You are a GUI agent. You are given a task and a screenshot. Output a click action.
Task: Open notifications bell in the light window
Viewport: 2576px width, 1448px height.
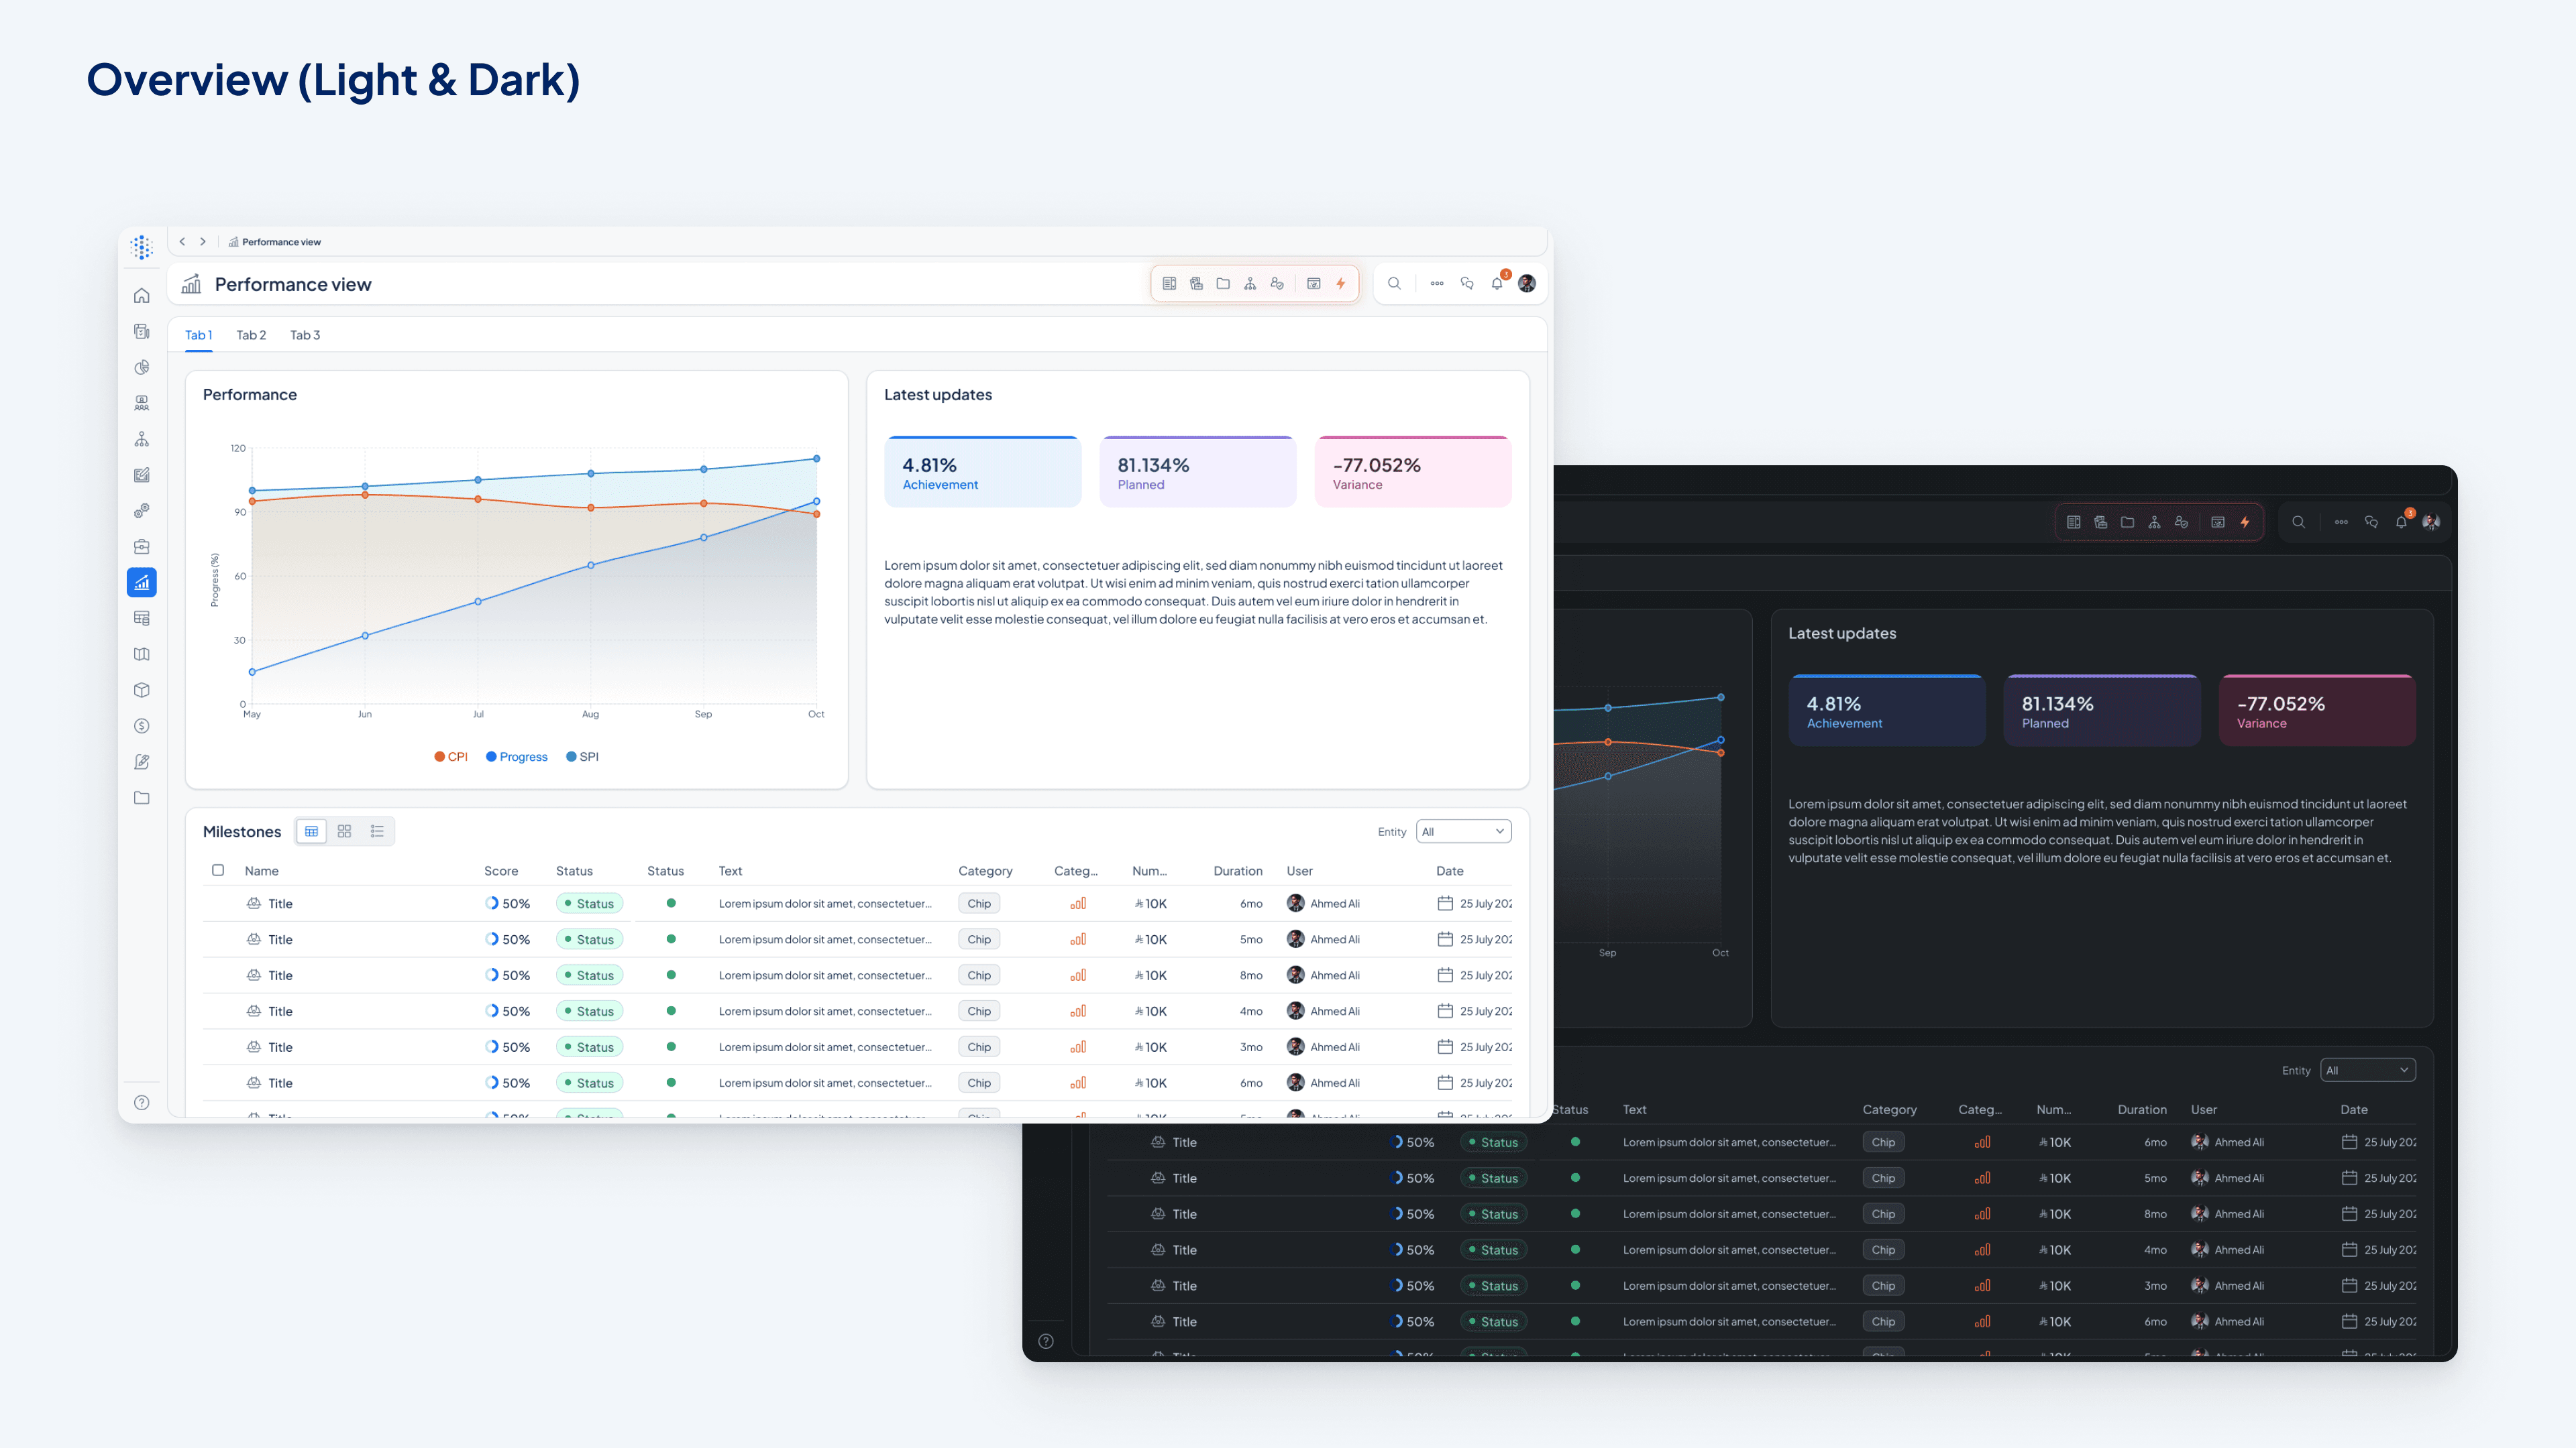1497,284
